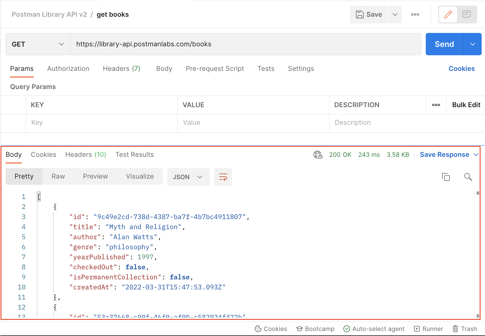Open Bulk Edit for query params
Image resolution: width=485 pixels, height=336 pixels.
click(x=466, y=105)
